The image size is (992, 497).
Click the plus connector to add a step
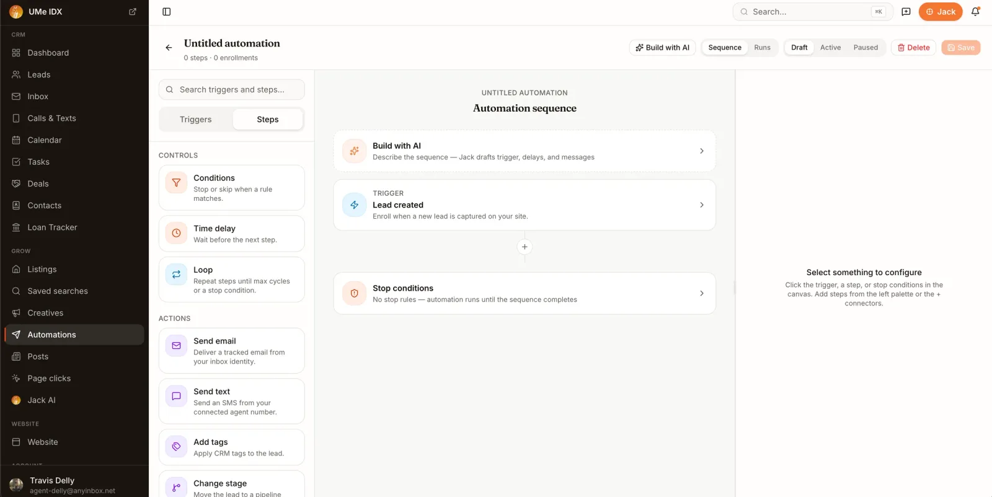(525, 247)
